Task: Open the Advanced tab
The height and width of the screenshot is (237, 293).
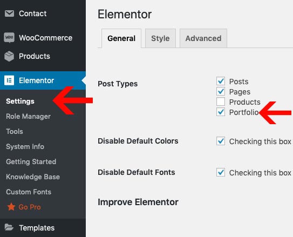Action: pos(203,38)
